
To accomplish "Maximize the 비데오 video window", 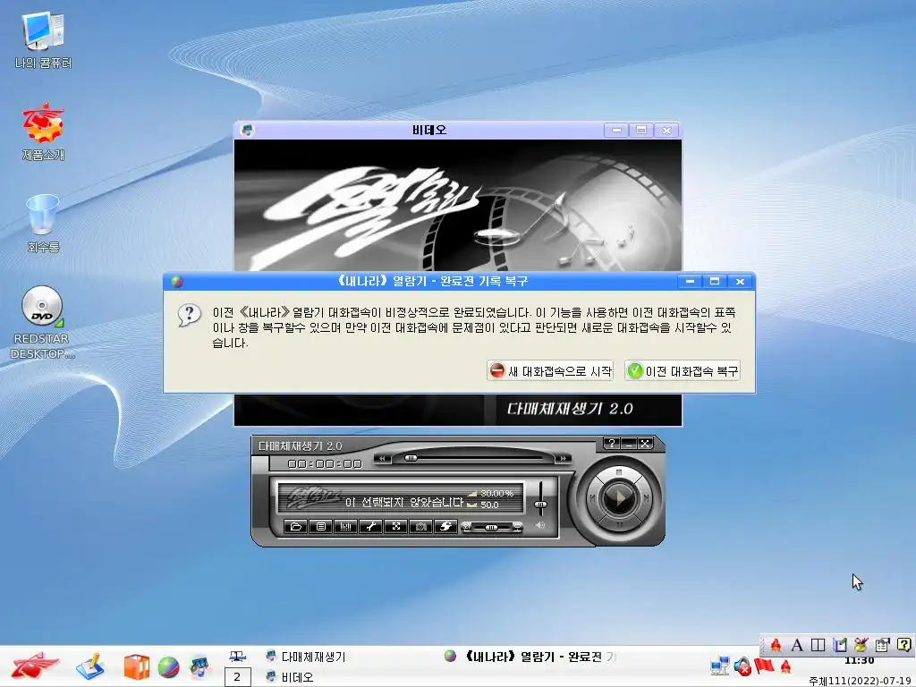I will click(x=641, y=130).
